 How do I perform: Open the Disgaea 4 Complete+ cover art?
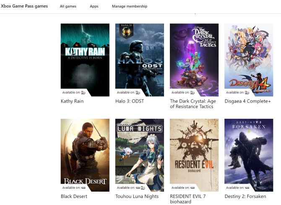(x=249, y=60)
